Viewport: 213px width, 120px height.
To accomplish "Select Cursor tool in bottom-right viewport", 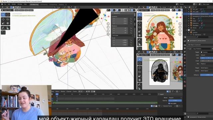I will click(140, 63).
